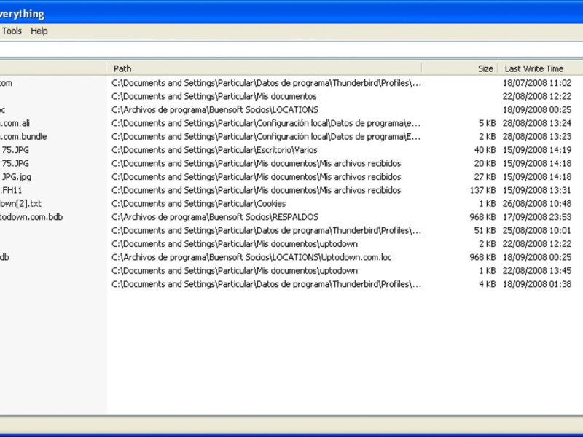583x437 pixels.
Task: Select the .com.ali file row
Action: [x=291, y=123]
